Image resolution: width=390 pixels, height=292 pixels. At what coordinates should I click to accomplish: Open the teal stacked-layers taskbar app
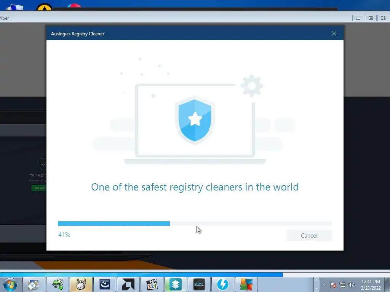pyautogui.click(x=176, y=284)
